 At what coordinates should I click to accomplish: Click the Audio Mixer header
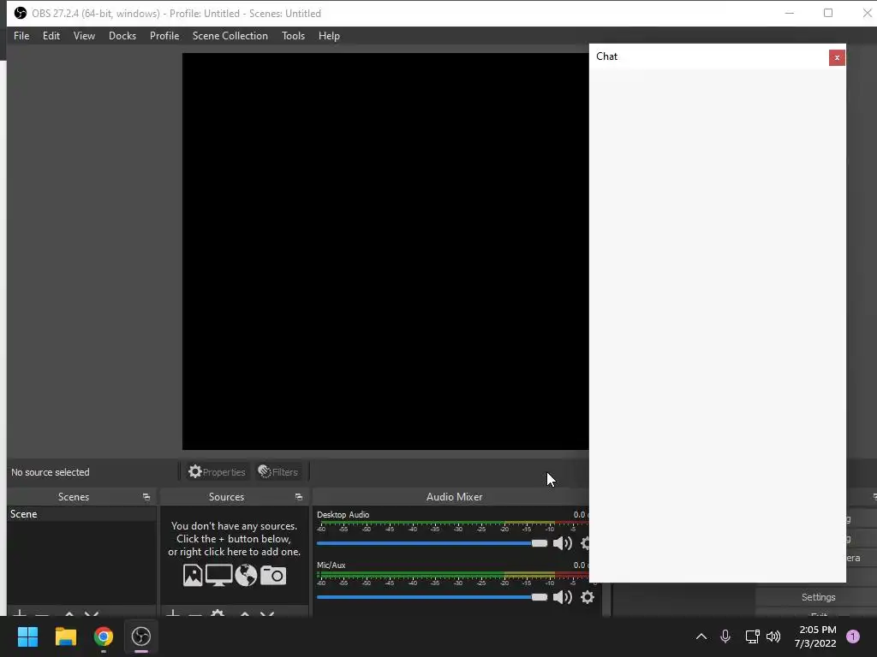click(454, 497)
